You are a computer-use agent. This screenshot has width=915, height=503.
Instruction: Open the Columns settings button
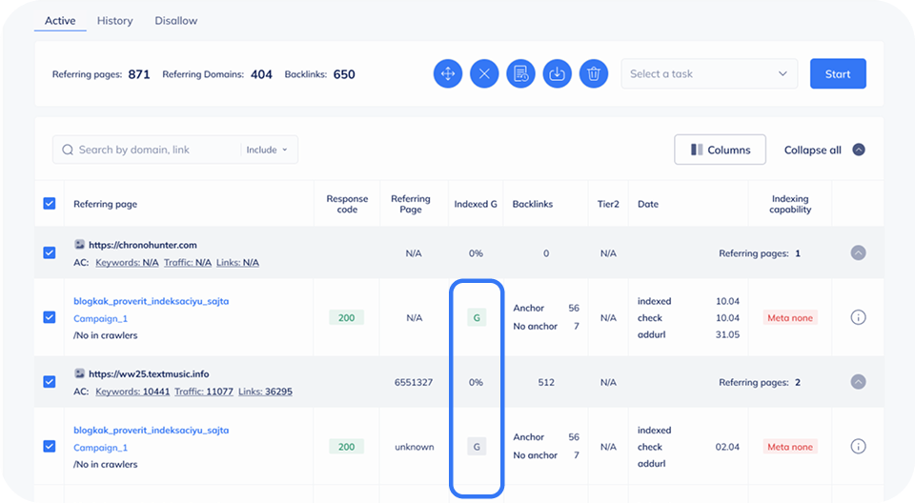720,150
